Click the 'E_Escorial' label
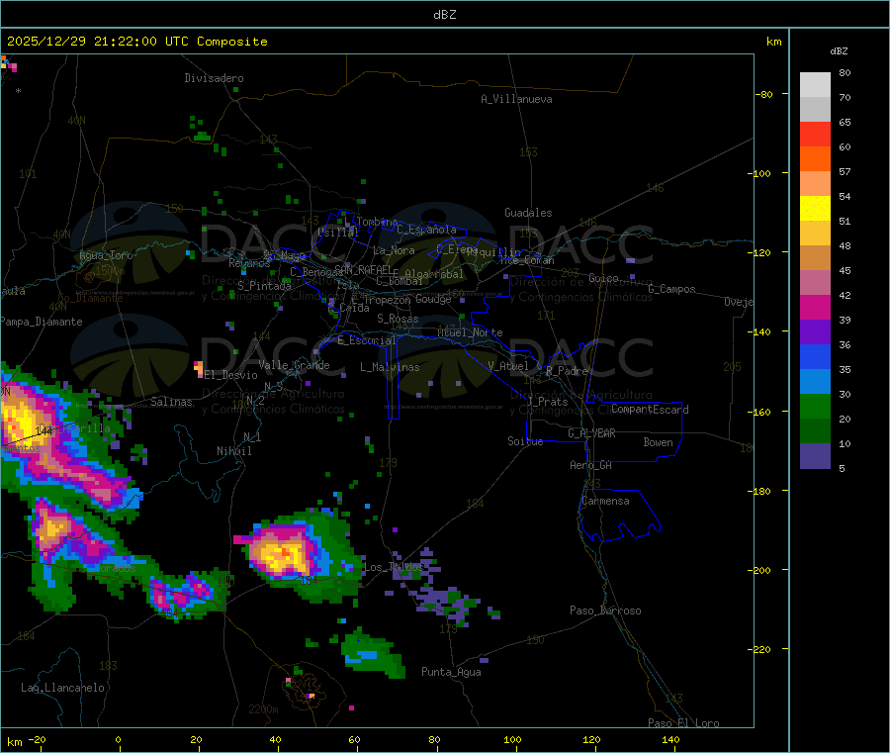The height and width of the screenshot is (753, 890). 367,340
